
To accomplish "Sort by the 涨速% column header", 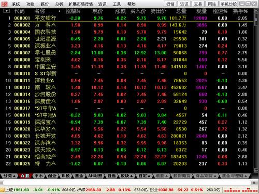I will coord(220,11).
